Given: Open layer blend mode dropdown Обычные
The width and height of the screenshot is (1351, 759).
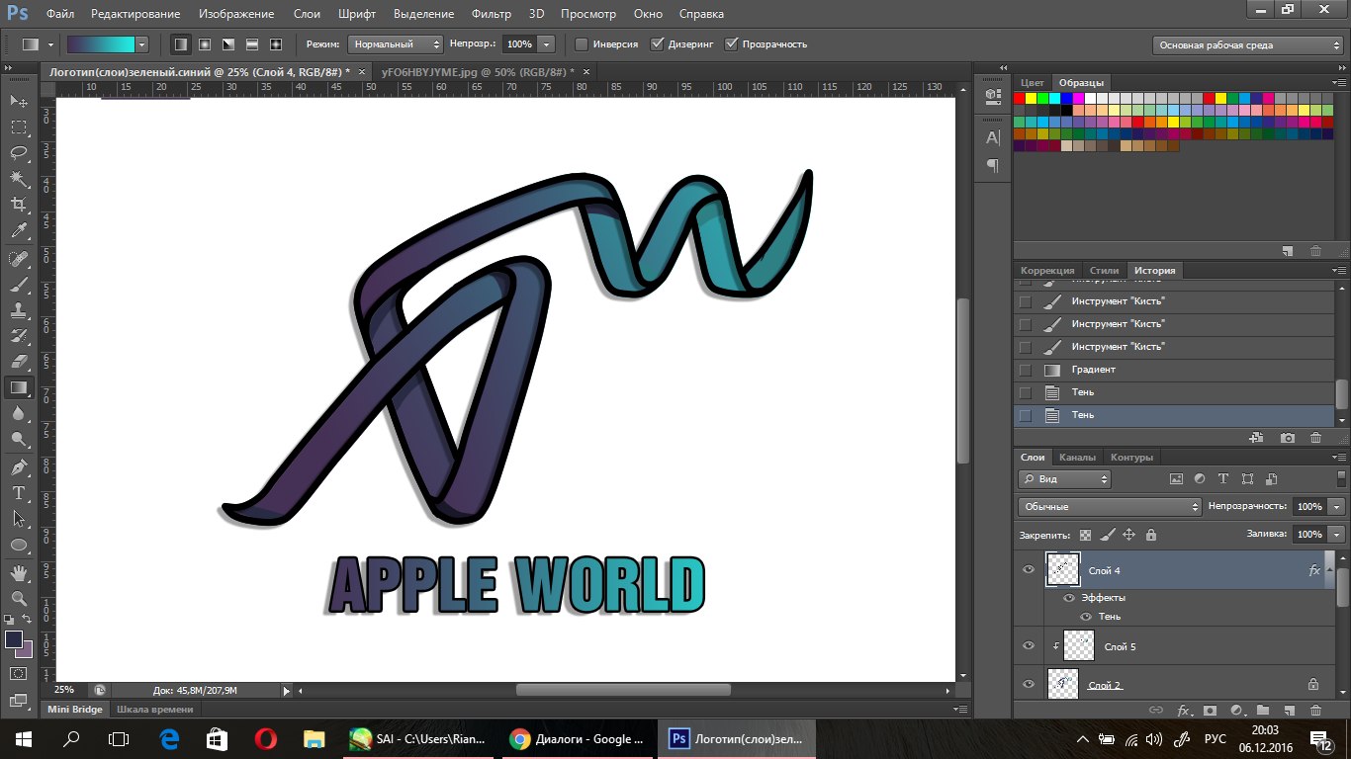Looking at the screenshot, I should (x=1110, y=506).
